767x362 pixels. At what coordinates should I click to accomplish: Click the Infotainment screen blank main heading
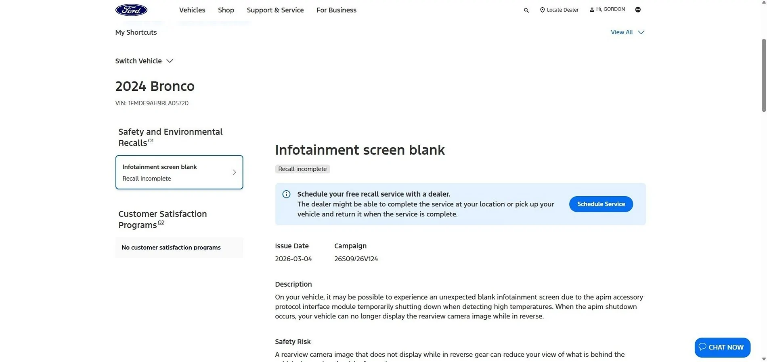click(x=360, y=150)
